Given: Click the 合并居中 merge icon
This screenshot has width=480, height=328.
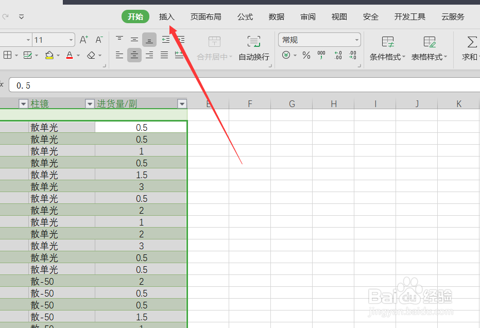Looking at the screenshot, I should pyautogui.click(x=214, y=42).
